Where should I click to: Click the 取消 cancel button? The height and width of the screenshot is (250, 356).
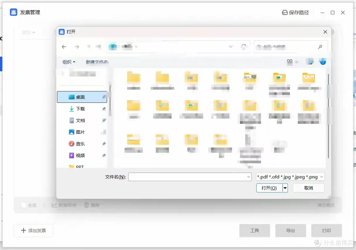click(x=309, y=188)
